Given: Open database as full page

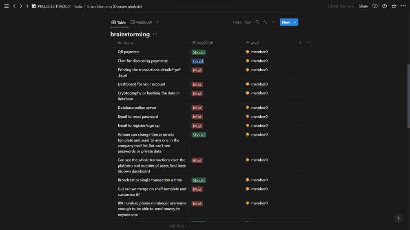Looking at the screenshot, I should [x=265, y=22].
